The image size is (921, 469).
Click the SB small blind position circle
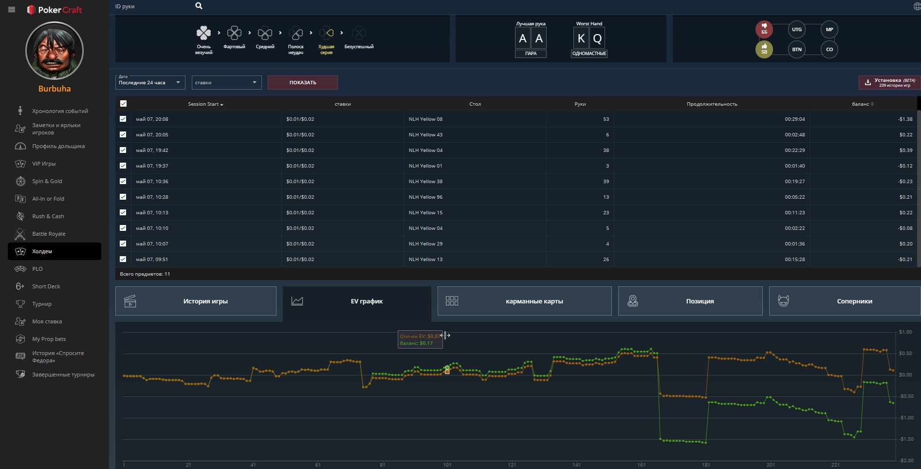[x=764, y=49]
